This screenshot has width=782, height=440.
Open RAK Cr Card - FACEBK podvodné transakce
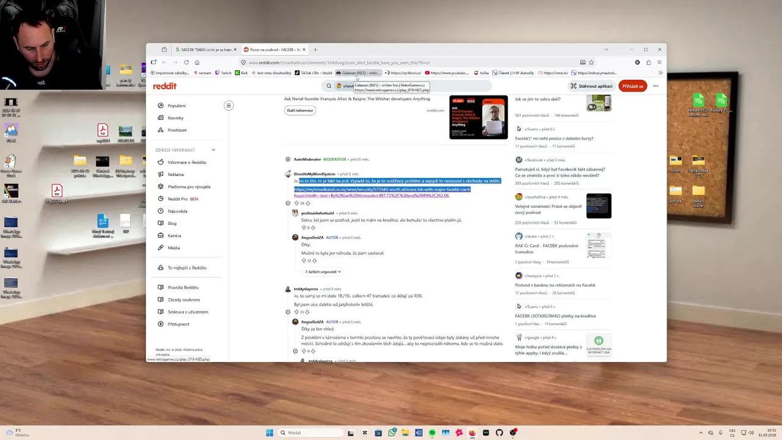tap(547, 249)
